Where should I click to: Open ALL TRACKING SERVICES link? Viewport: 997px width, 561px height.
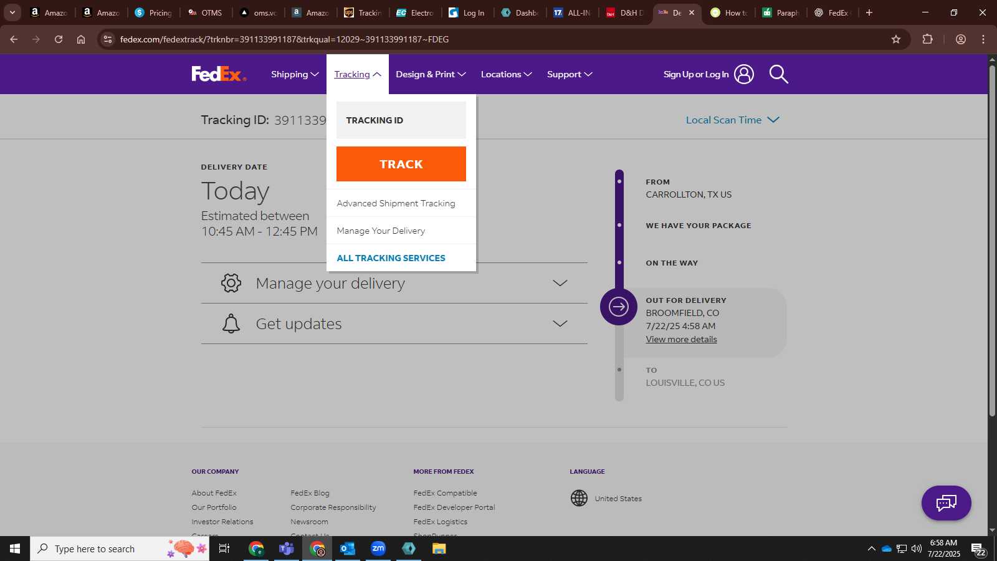391,258
